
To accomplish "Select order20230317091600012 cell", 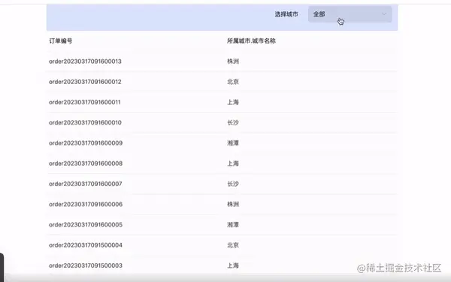I will coord(85,82).
